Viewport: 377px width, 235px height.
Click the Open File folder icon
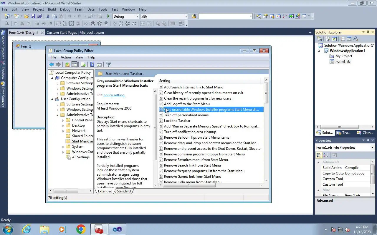(x=27, y=16)
